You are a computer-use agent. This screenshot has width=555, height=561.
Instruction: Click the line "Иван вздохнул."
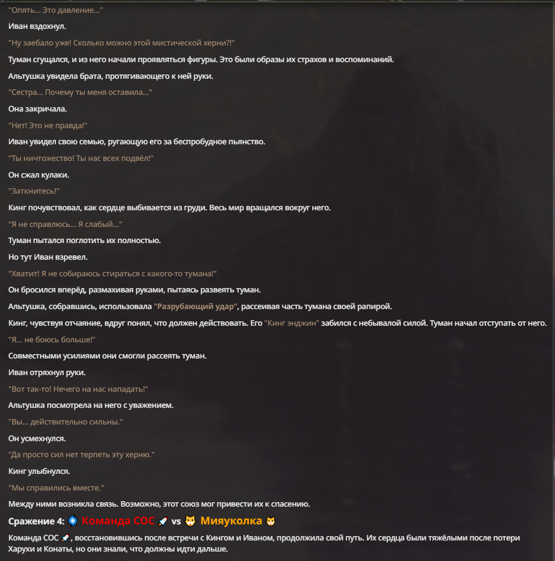(37, 27)
